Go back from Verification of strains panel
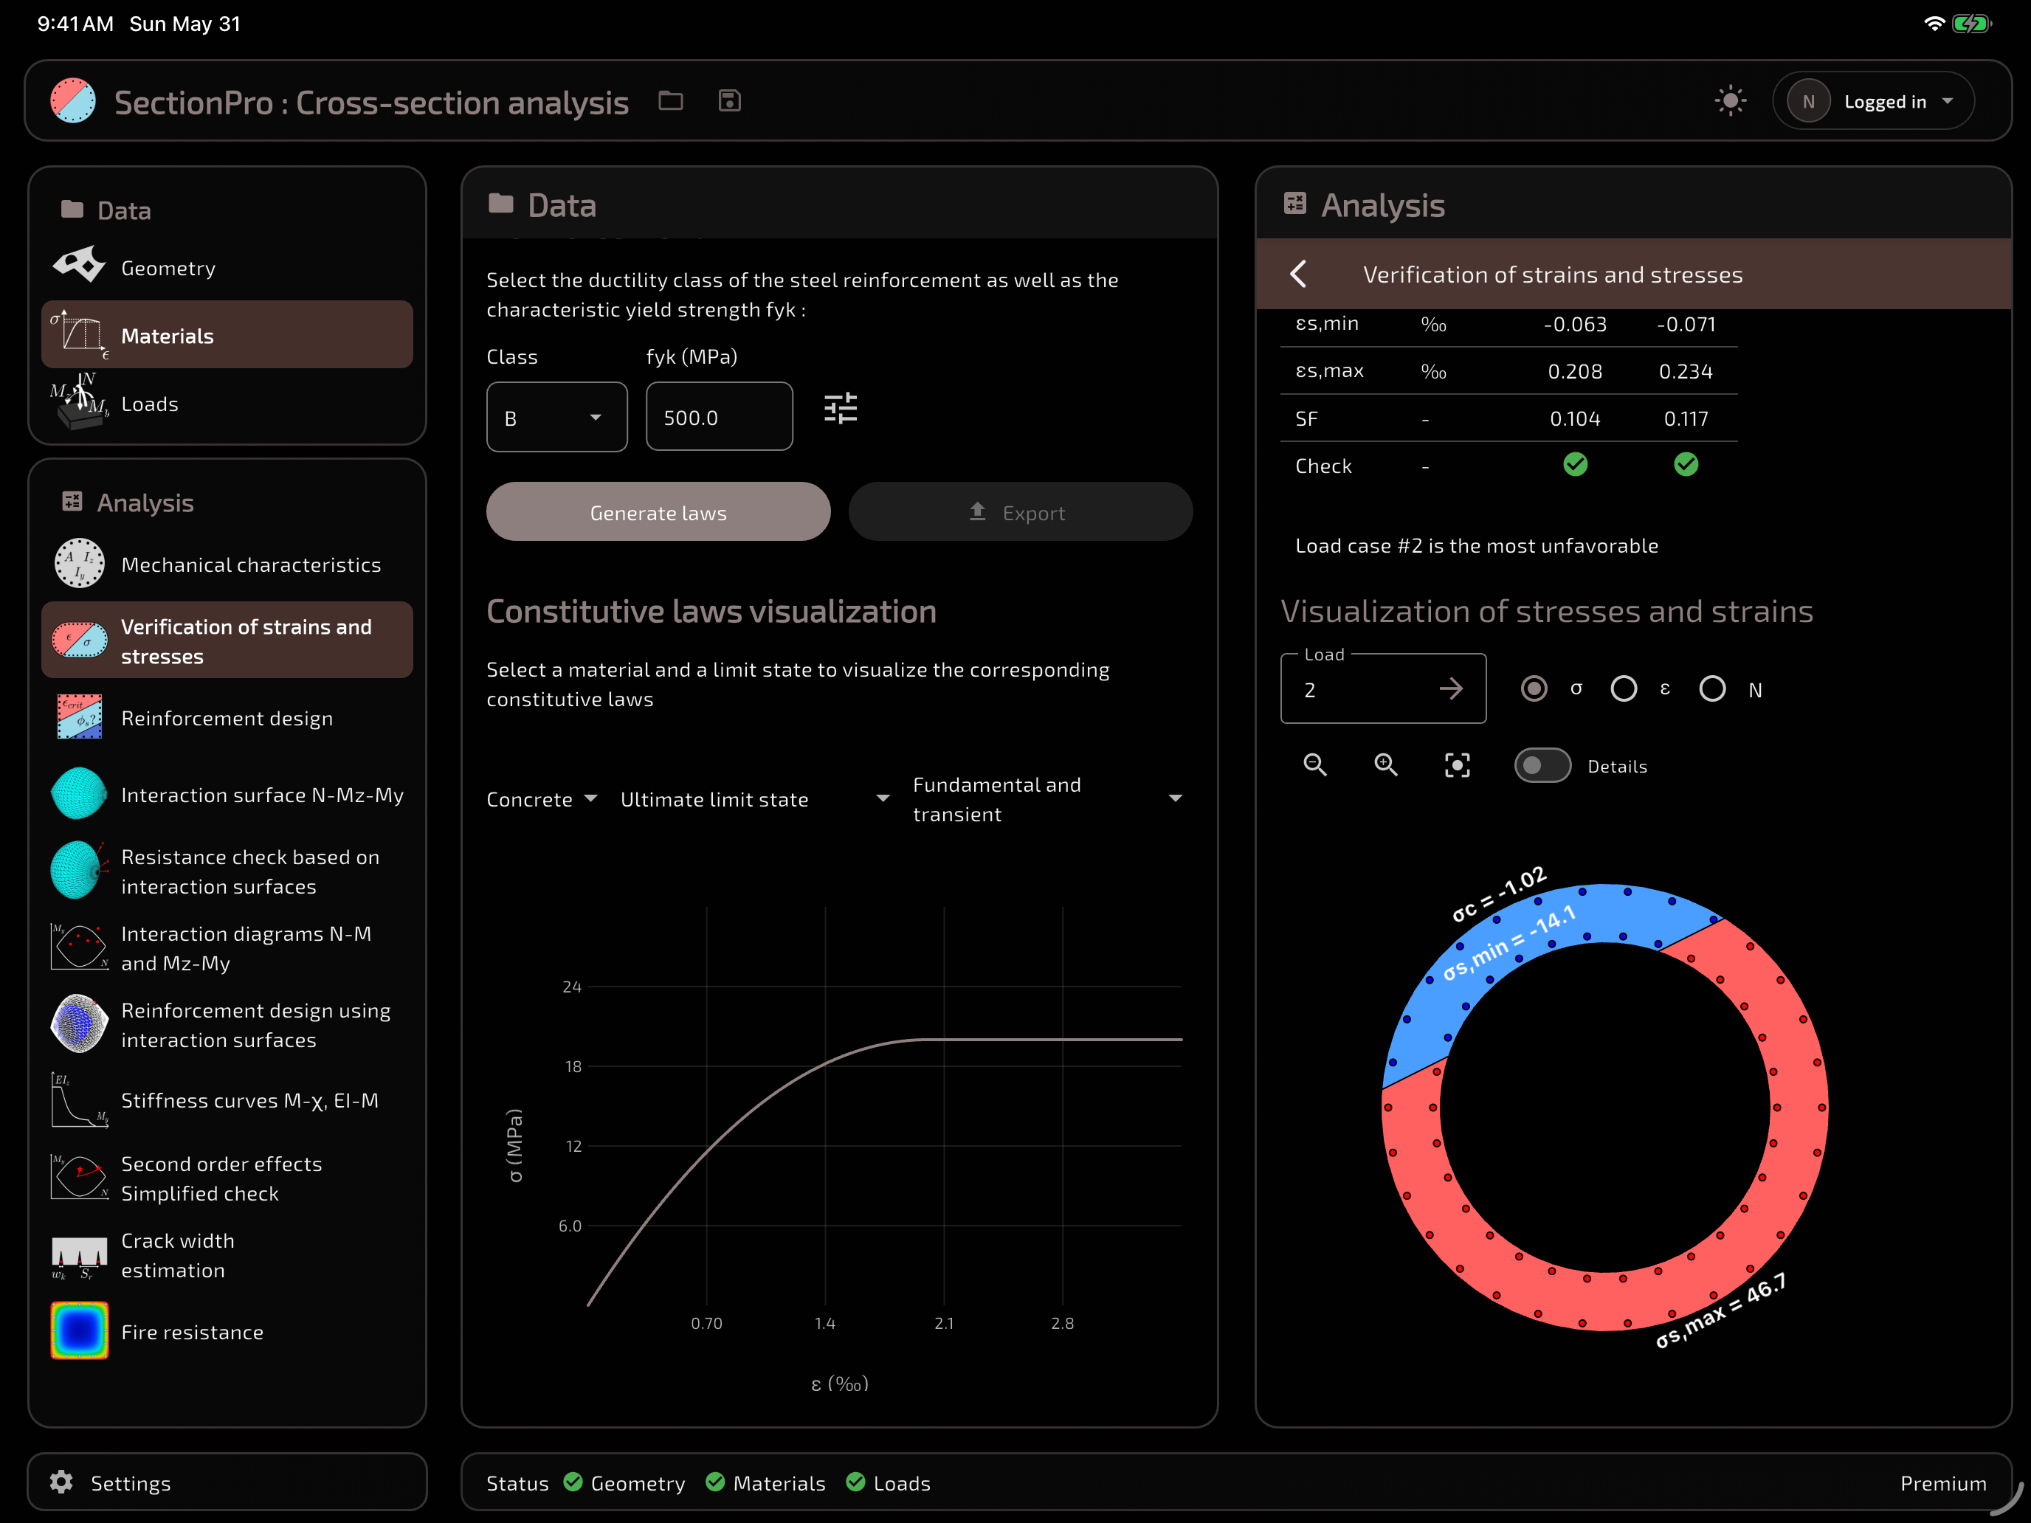 coord(1298,274)
